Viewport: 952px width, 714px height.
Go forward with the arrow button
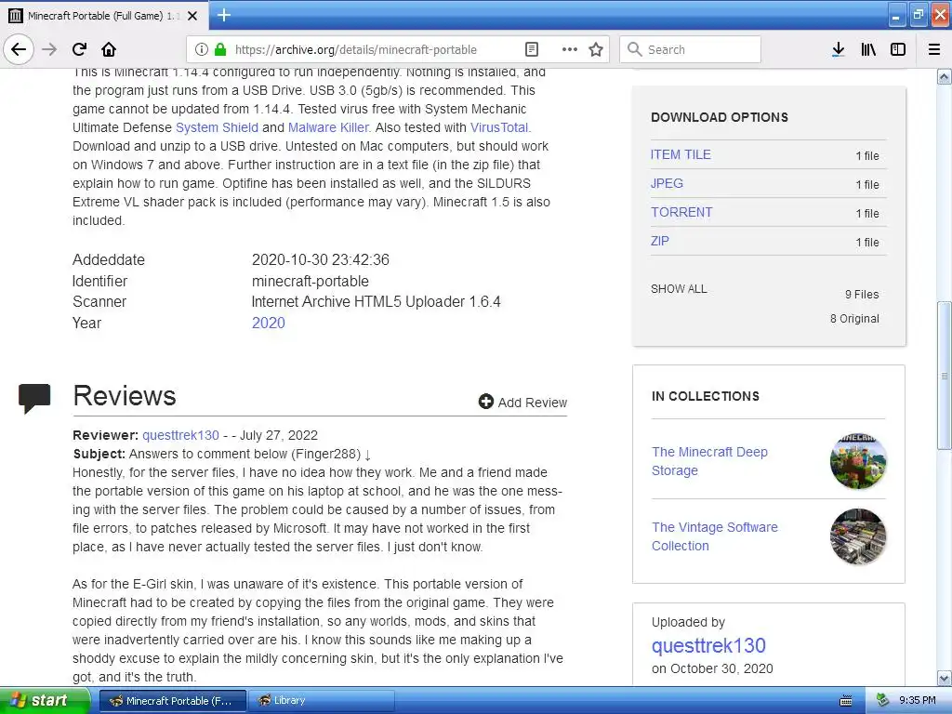[x=49, y=49]
